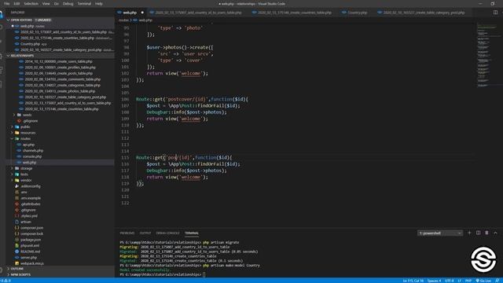Collapse the Open Editors section
Image resolution: width=503 pixels, height=283 pixels.
pyautogui.click(x=9, y=20)
